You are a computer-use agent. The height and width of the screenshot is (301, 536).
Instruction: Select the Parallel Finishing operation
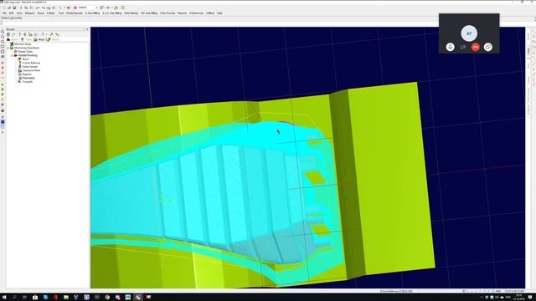(x=28, y=55)
